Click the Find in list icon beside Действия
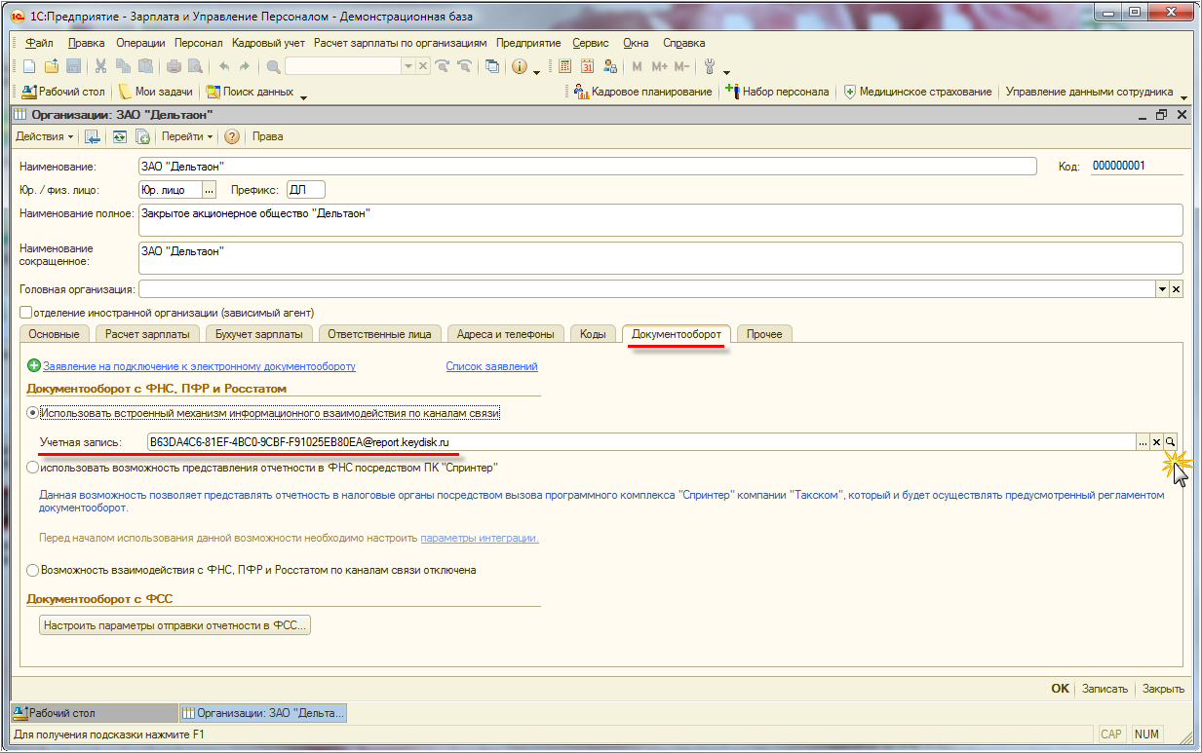The width and height of the screenshot is (1202, 753). [93, 137]
